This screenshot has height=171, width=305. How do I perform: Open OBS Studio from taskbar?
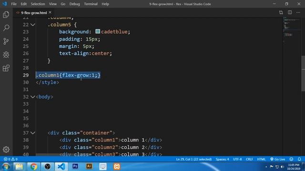point(48,167)
